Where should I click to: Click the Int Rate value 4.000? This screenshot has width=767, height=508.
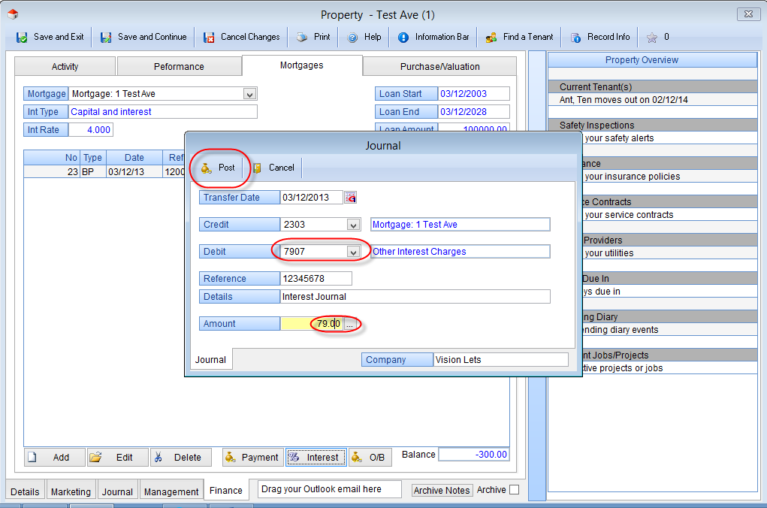91,130
